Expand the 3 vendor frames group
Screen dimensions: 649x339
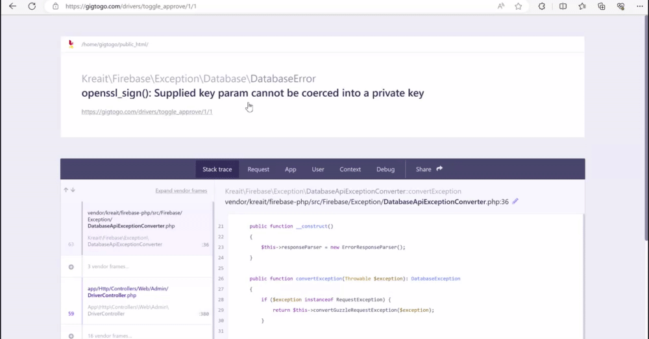71,267
